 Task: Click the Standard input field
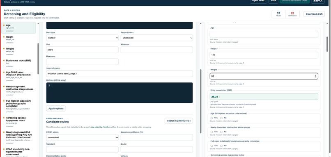[x=82, y=149]
